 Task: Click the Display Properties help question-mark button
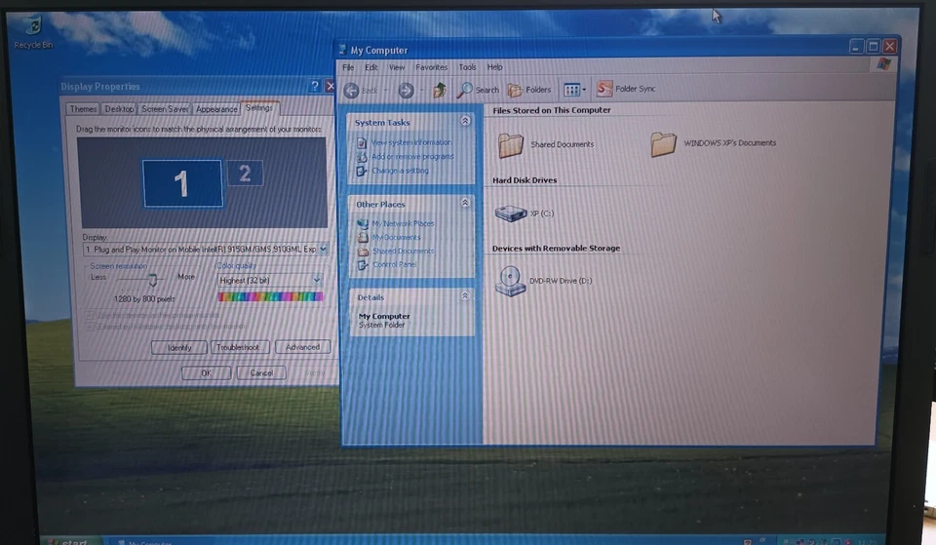(315, 87)
